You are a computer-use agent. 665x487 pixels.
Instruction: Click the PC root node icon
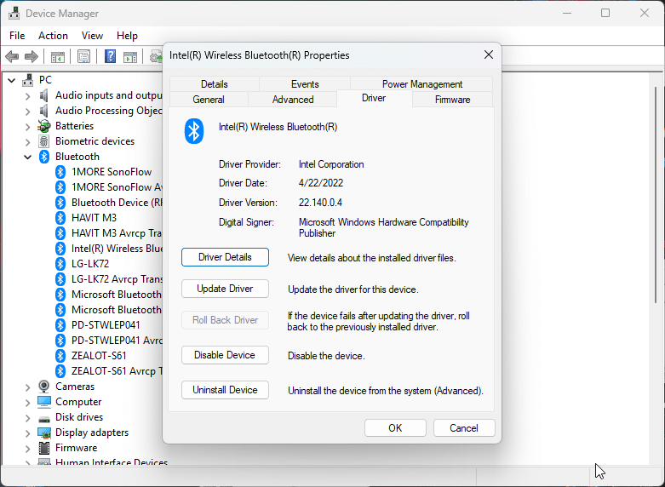point(28,80)
